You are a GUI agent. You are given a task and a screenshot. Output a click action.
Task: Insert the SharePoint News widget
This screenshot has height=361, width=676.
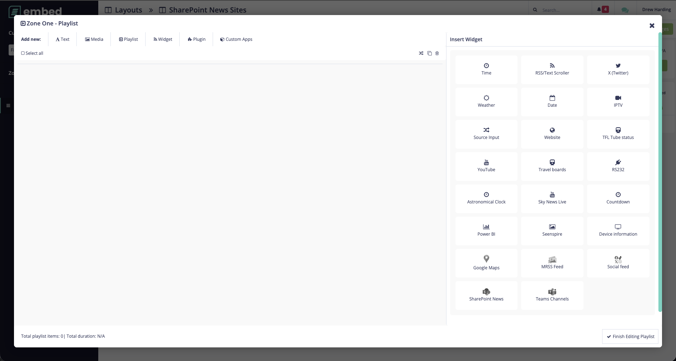[486, 295]
